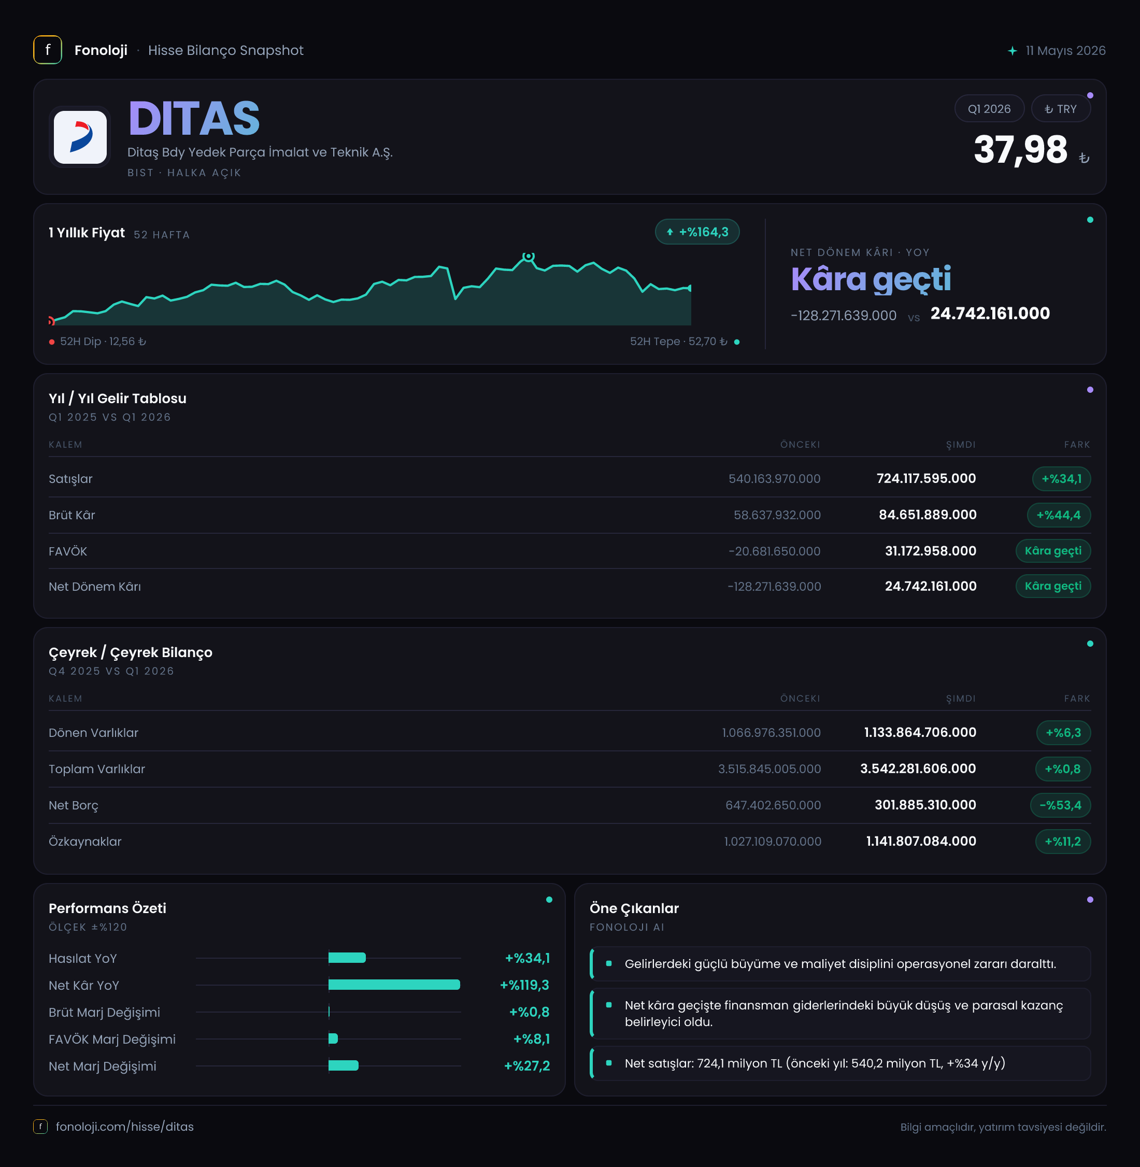Click the DITAS ticker title
The height and width of the screenshot is (1167, 1140).
click(x=194, y=119)
